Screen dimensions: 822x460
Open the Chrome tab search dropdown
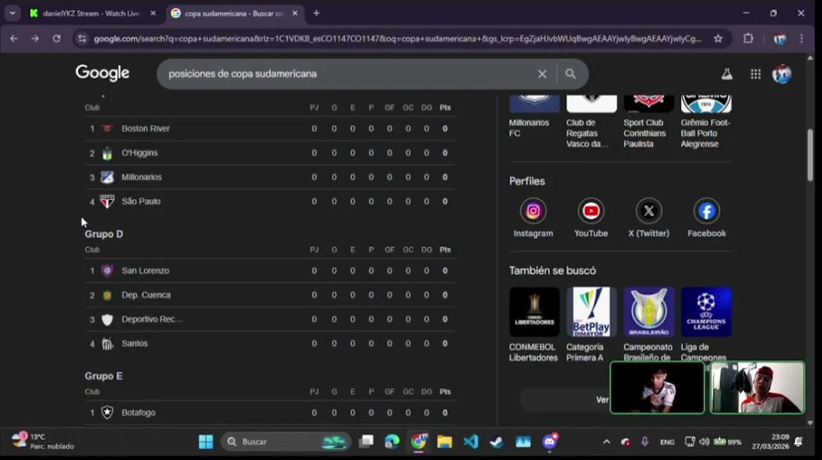(12, 13)
